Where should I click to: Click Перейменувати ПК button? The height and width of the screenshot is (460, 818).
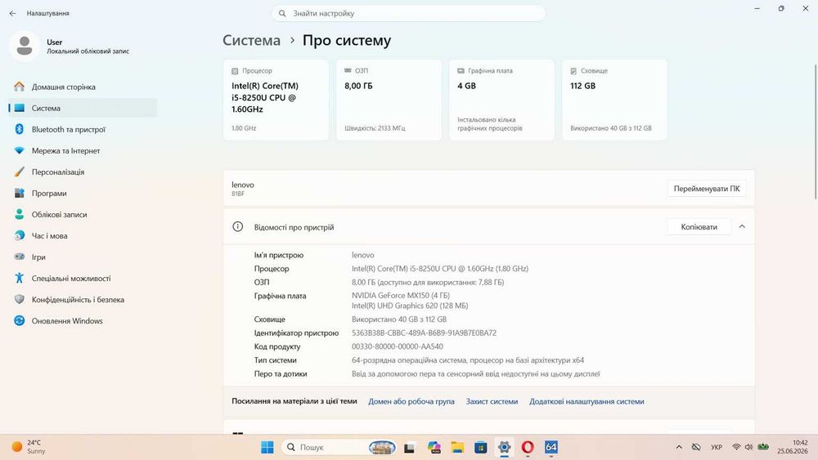tap(707, 189)
